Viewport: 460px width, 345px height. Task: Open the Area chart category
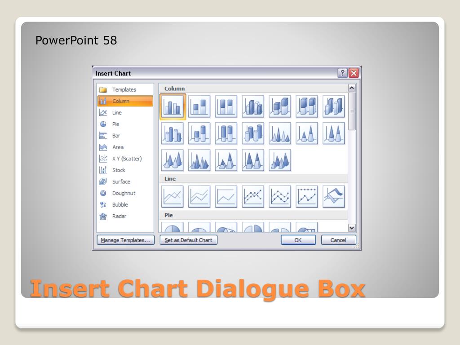[125, 147]
